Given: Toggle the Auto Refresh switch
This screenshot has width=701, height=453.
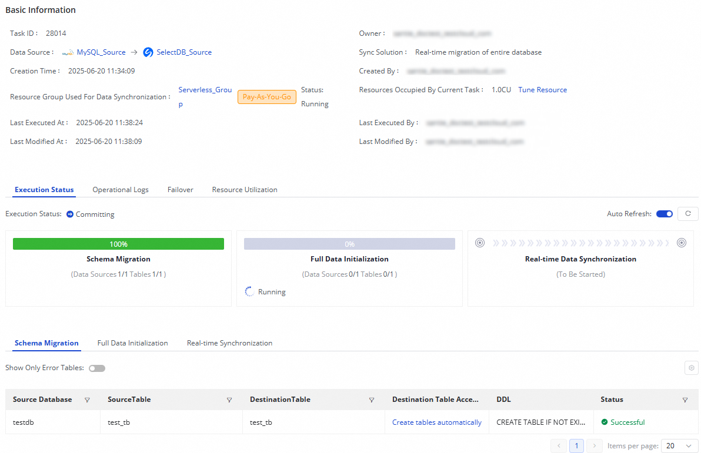Looking at the screenshot, I should tap(664, 214).
